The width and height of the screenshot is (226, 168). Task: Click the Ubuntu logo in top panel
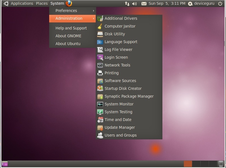coord(6,3)
